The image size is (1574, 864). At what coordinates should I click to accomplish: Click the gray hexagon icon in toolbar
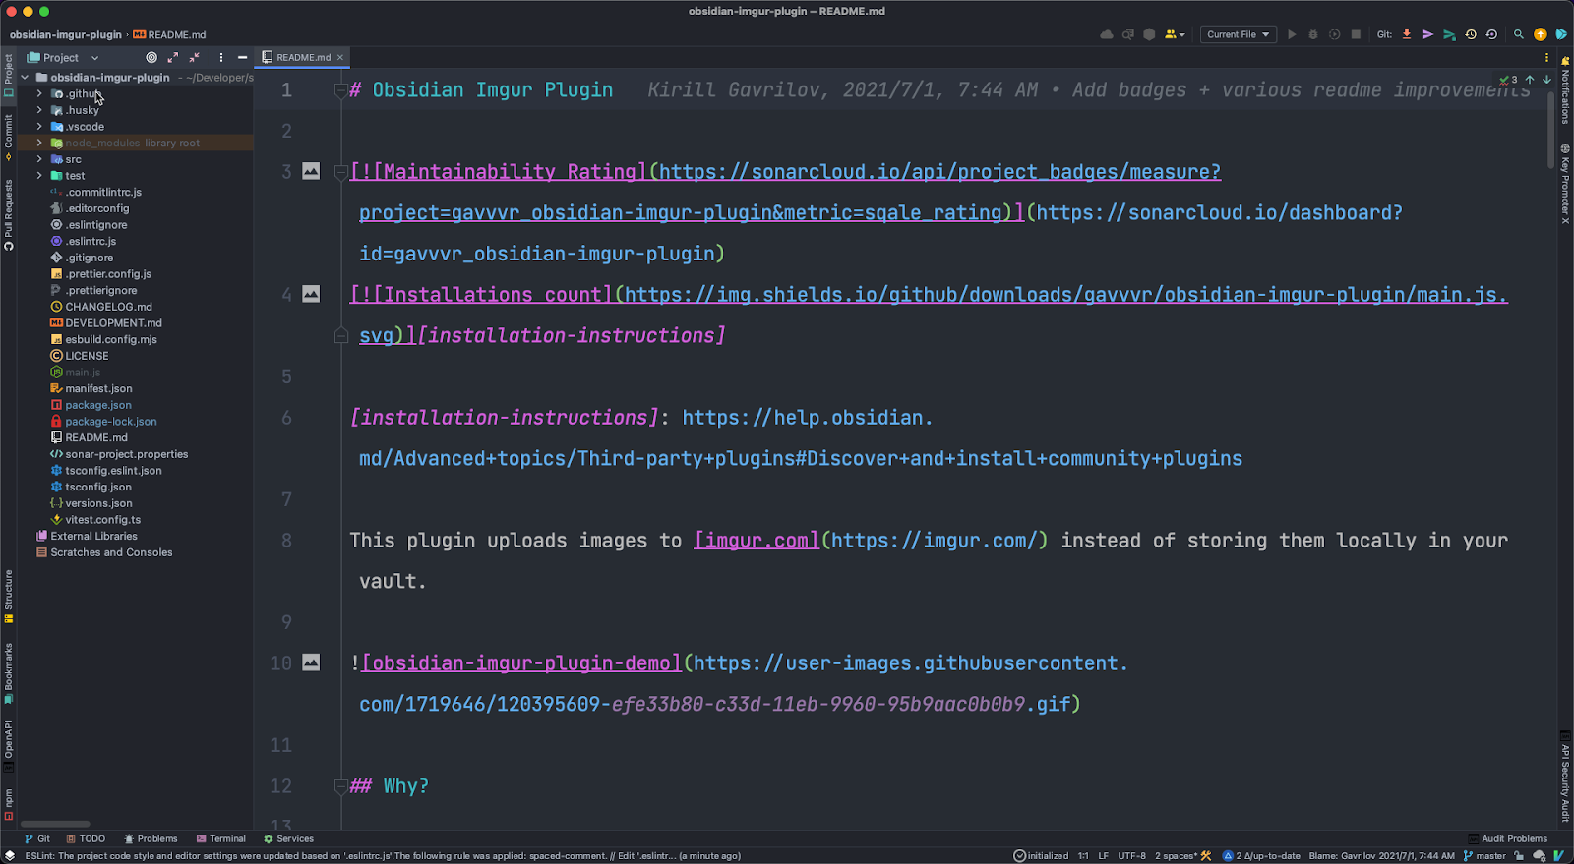(1149, 34)
